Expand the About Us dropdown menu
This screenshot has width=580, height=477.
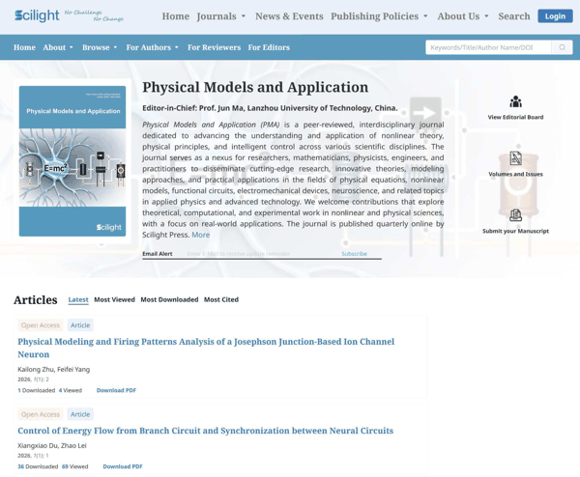coord(463,16)
